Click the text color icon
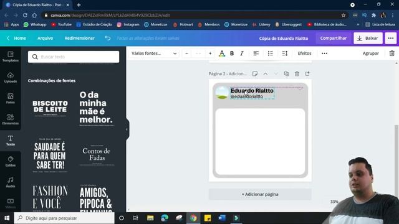Screen dimensions: 399x224 pyautogui.click(x=222, y=54)
